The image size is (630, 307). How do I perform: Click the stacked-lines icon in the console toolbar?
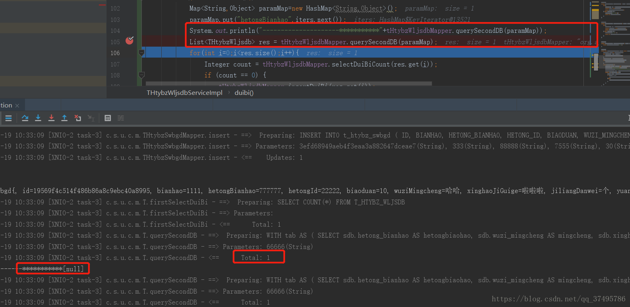tap(9, 118)
